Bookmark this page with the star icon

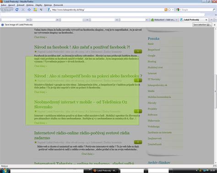tap(169, 10)
